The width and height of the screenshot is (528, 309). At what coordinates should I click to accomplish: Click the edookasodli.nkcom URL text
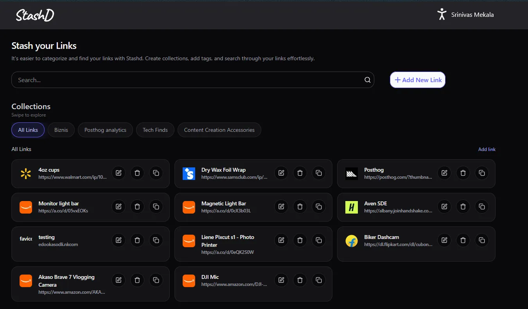coord(58,244)
